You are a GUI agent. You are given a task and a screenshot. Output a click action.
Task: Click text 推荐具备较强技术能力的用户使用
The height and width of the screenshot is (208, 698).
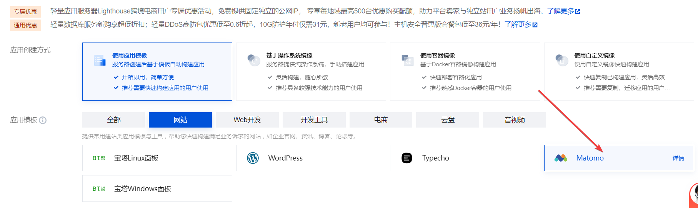[x=319, y=88]
